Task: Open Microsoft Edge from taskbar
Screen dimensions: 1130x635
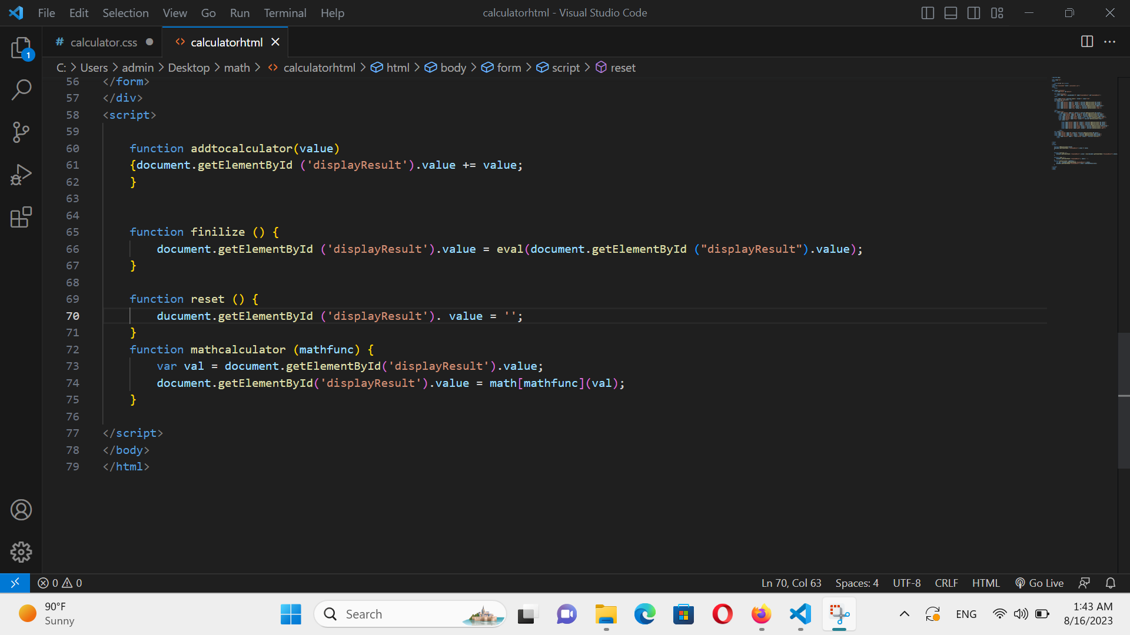Action: click(644, 614)
